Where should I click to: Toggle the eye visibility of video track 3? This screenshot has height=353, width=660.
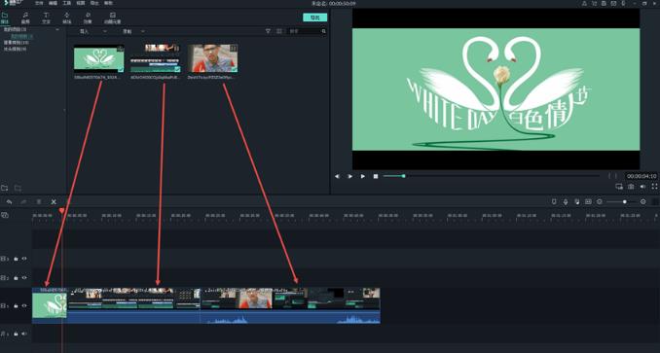[x=24, y=259]
